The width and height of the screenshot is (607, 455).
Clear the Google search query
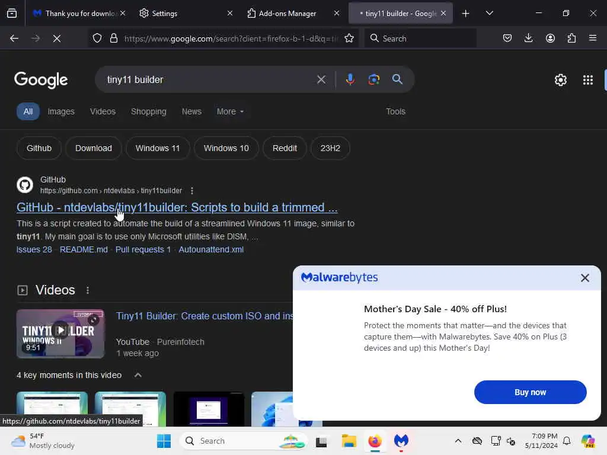(x=321, y=80)
